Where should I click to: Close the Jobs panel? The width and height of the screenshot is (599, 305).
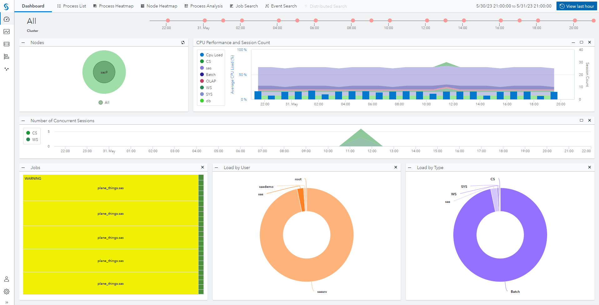(x=203, y=167)
